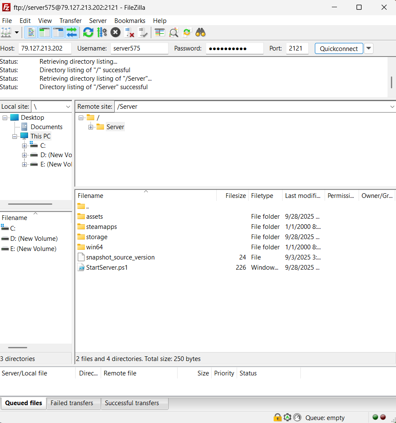Toggle processing of the transfer queue
396x423 pixels.
102,32
